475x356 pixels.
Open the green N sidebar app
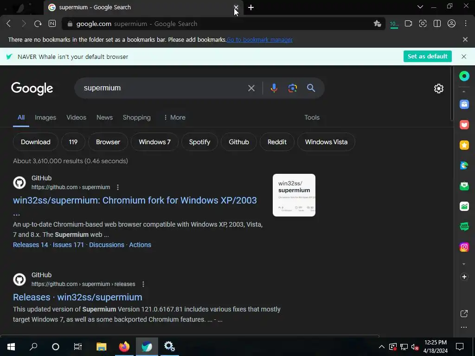tap(464, 186)
